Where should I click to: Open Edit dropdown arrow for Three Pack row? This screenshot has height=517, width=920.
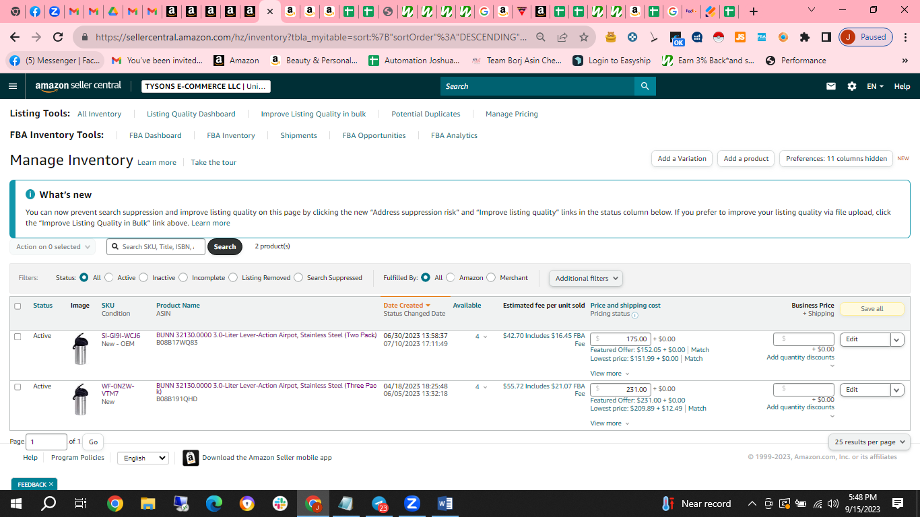click(x=897, y=390)
